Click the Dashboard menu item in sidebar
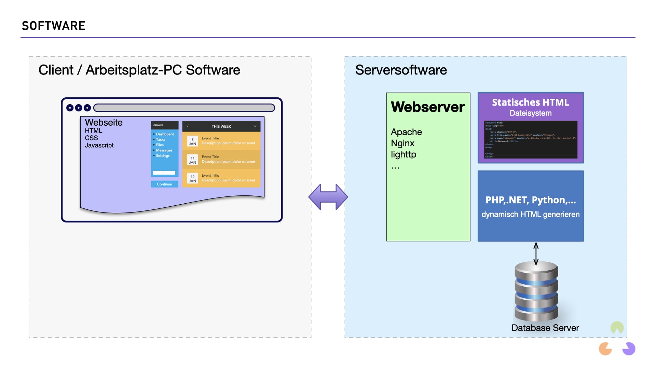This screenshot has height=369, width=656. (164, 134)
